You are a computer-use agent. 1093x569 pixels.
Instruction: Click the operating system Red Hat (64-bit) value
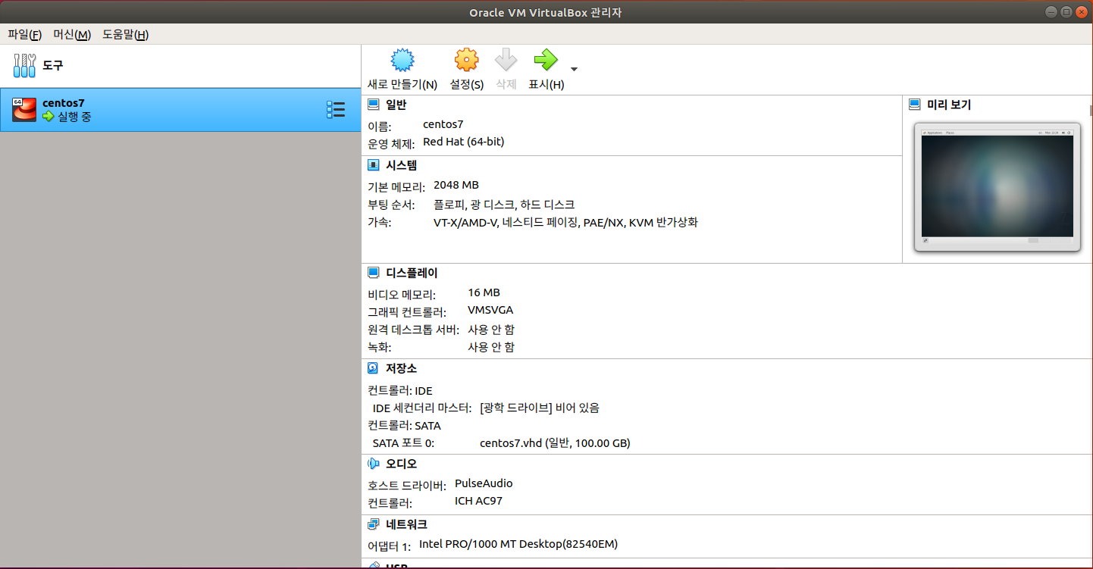pos(463,142)
